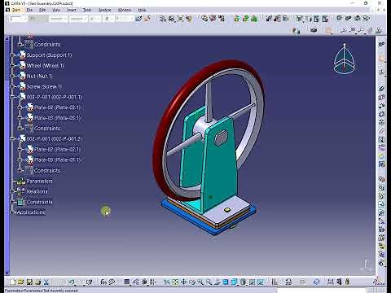Expand the Applications node
The image size is (391, 293).
tap(12, 212)
